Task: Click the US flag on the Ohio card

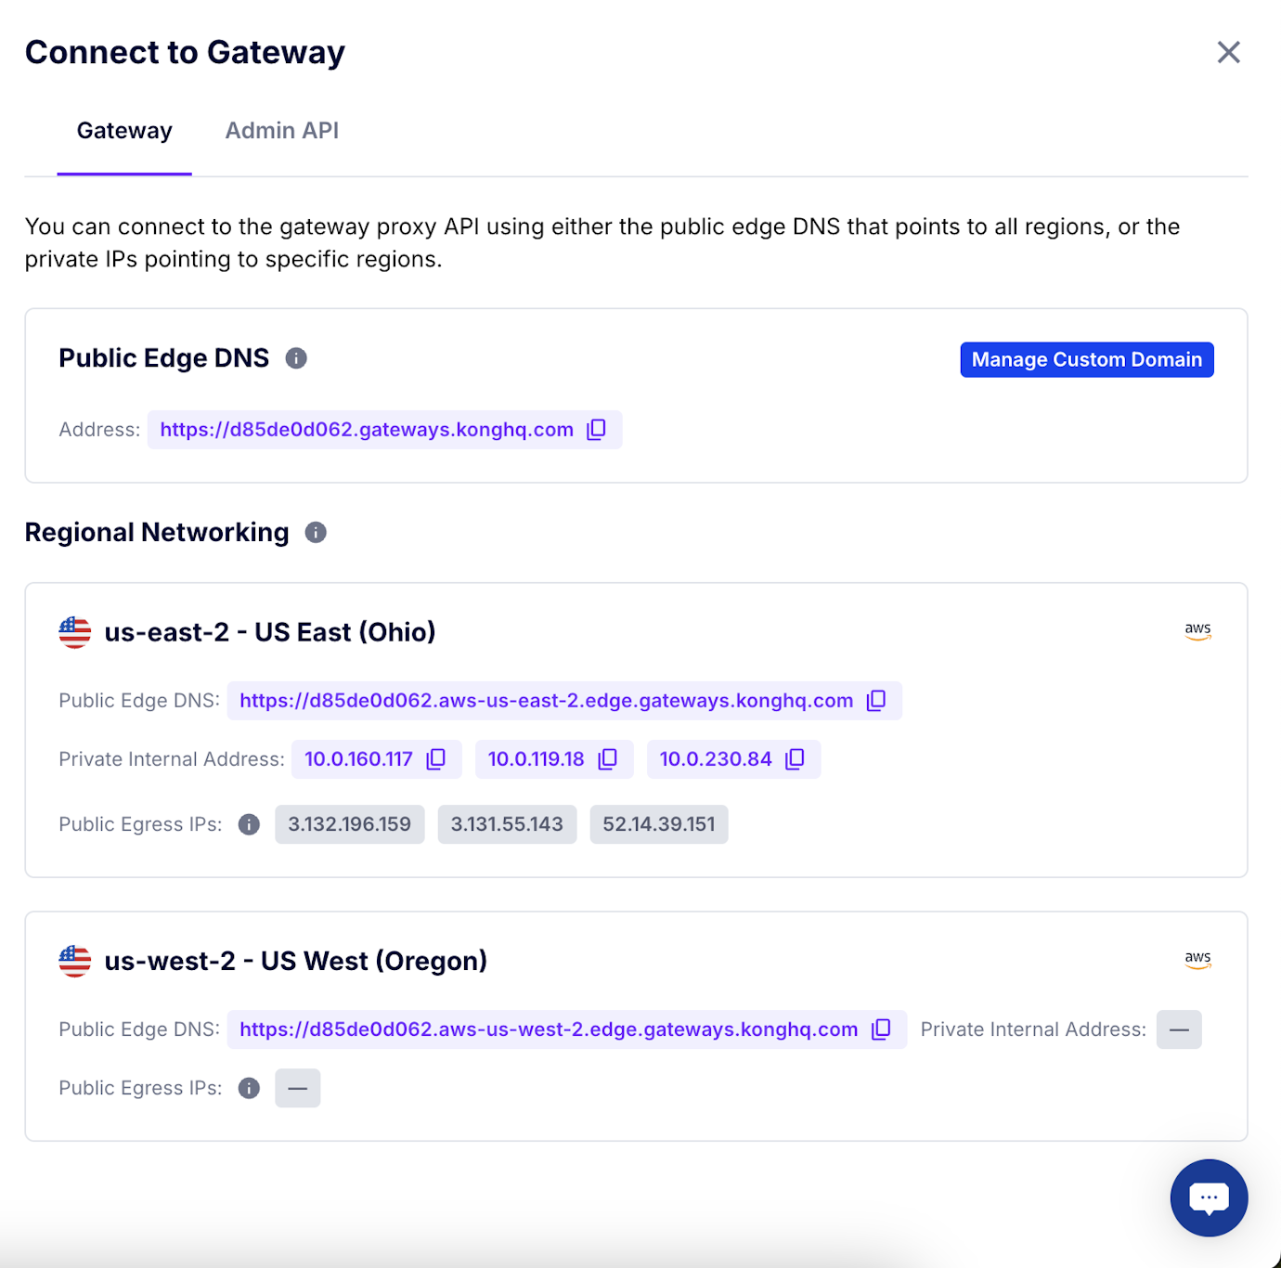Action: [74, 631]
